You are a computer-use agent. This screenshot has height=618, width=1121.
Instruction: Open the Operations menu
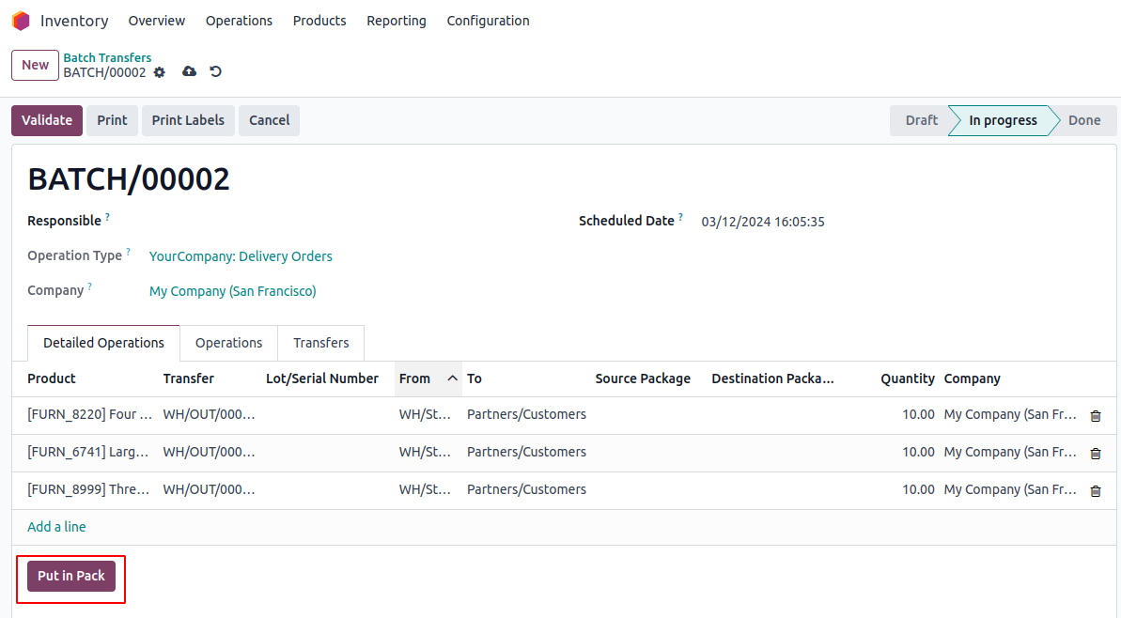[239, 21]
